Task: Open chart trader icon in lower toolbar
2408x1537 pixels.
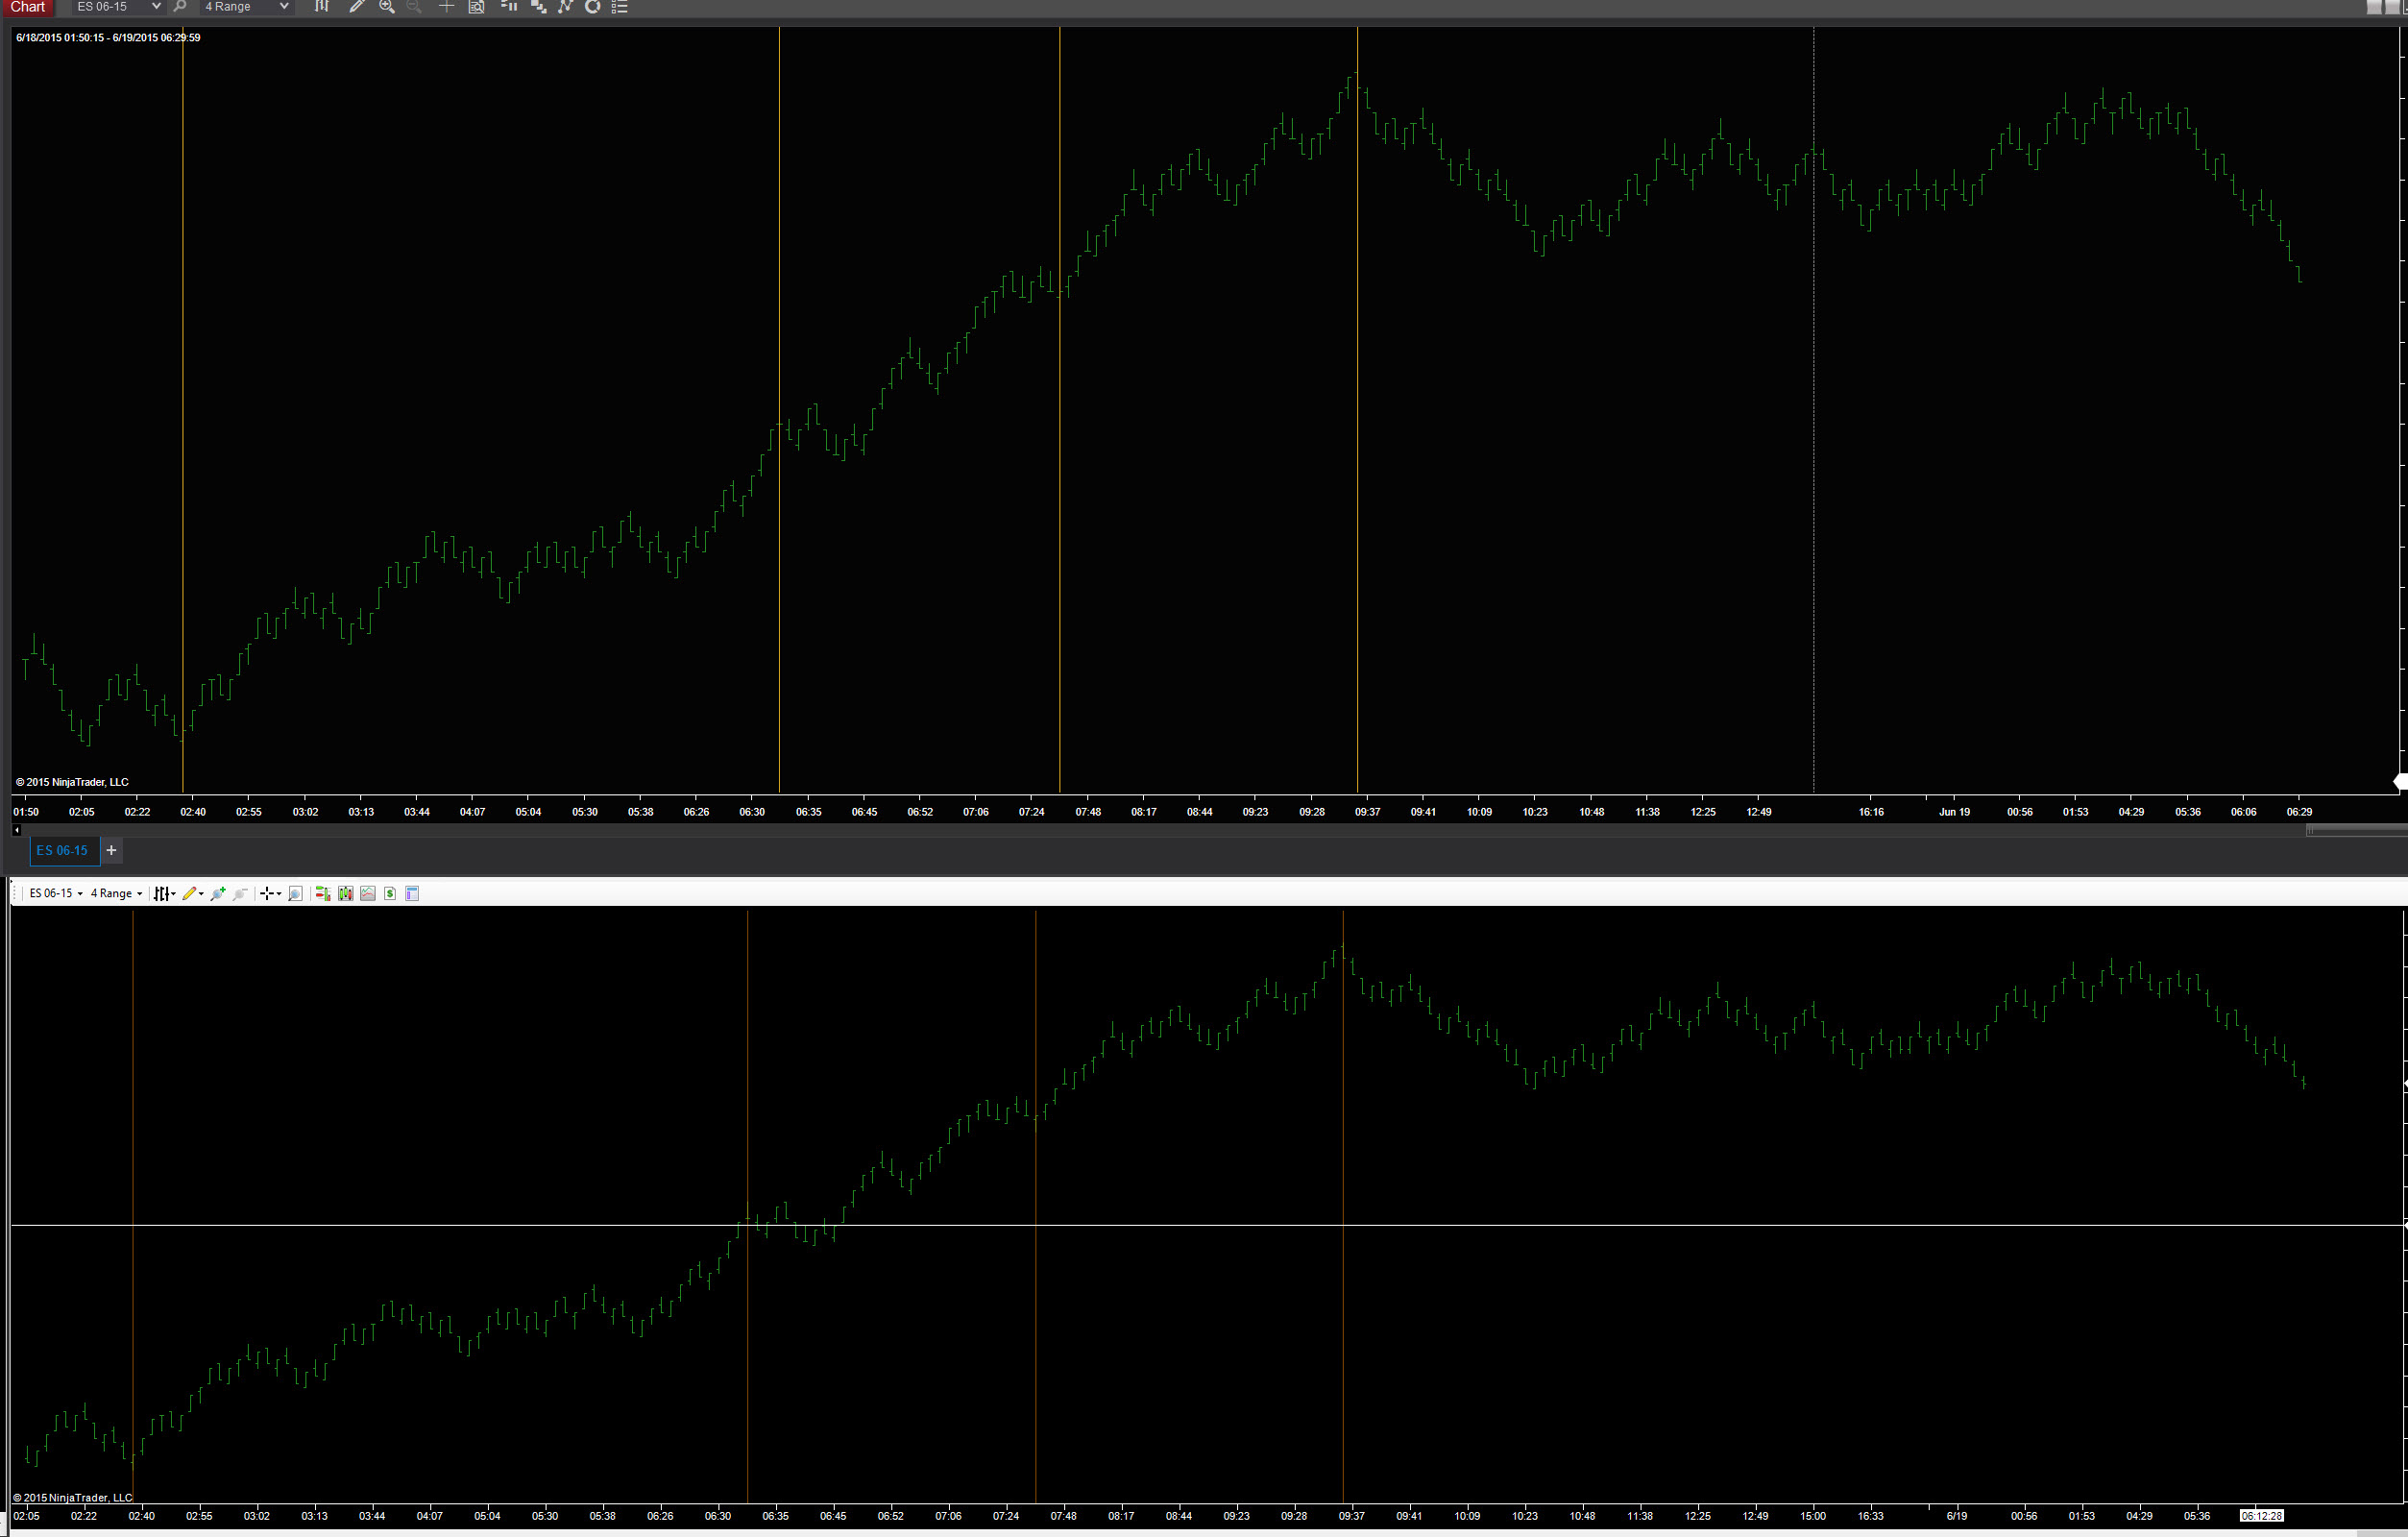Action: coord(322,893)
